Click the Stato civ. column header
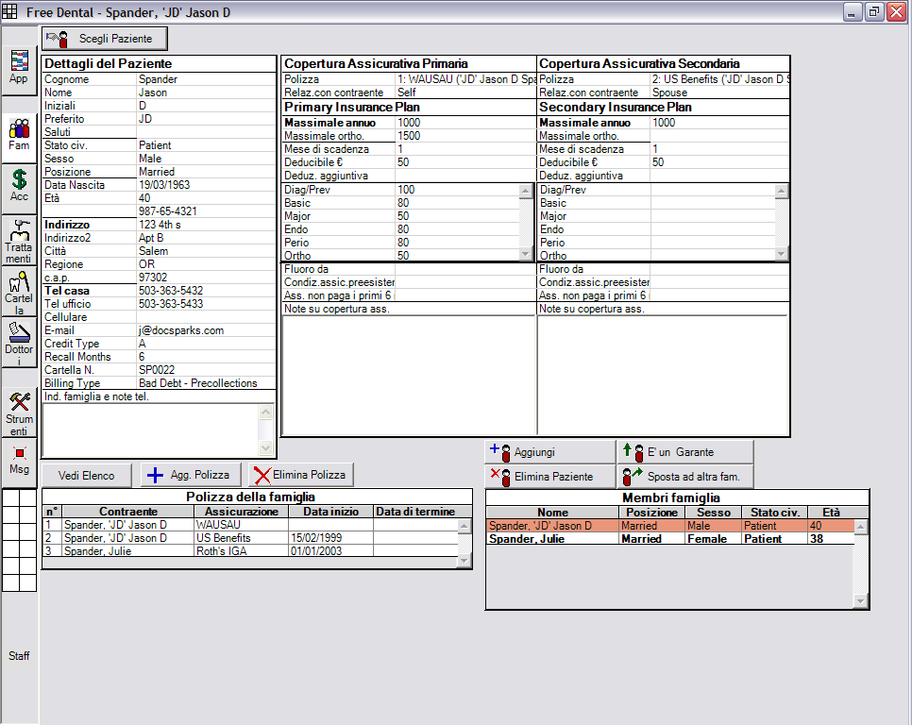This screenshot has width=912, height=725. (x=775, y=513)
